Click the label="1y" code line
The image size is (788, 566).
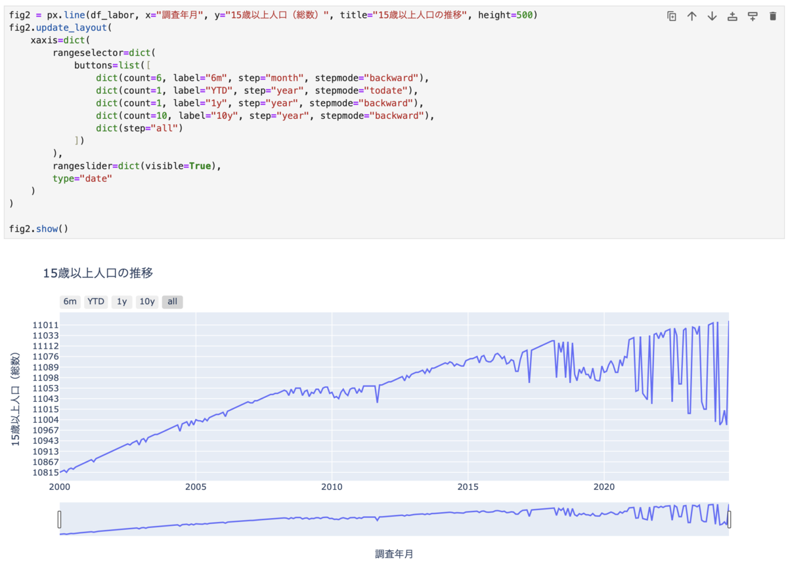point(260,103)
